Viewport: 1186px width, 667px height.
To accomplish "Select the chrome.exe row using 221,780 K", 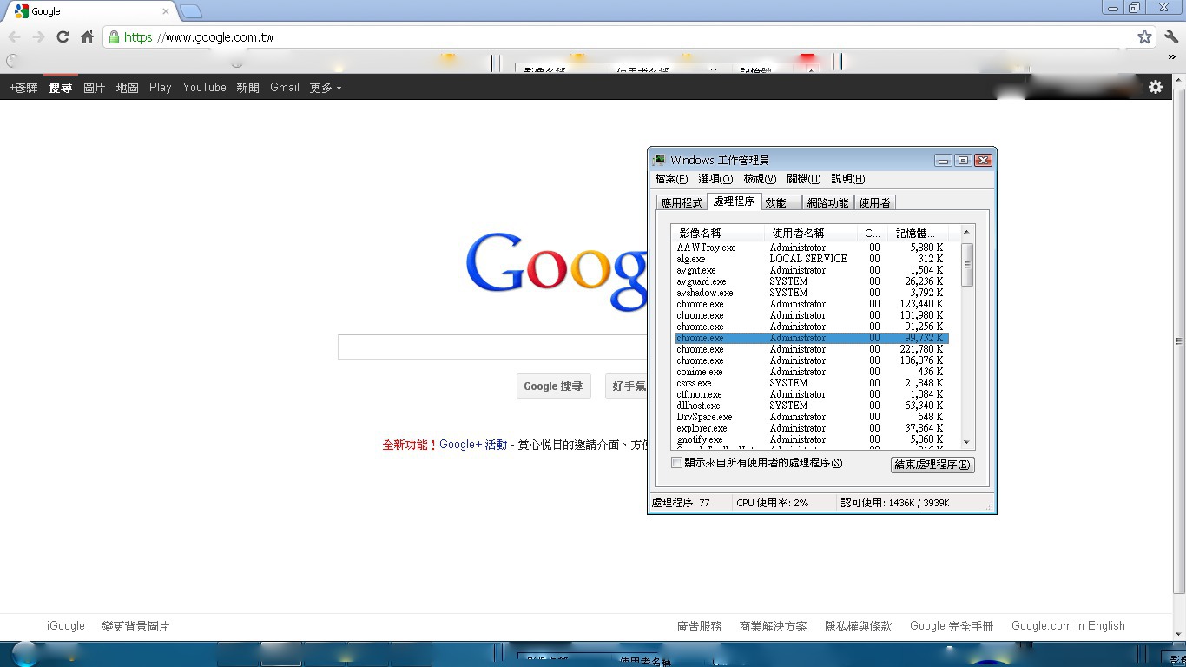I will pyautogui.click(x=812, y=349).
